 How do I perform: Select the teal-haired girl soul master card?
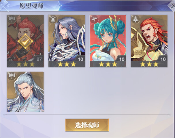click(x=108, y=41)
